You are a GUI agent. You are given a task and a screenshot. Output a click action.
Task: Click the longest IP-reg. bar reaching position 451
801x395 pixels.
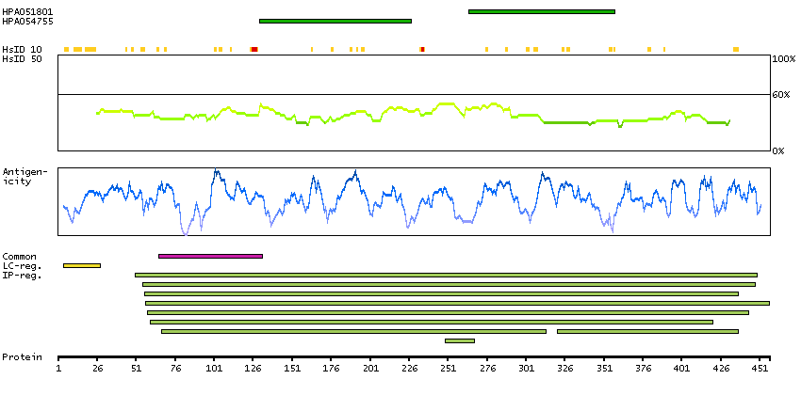coord(458,303)
